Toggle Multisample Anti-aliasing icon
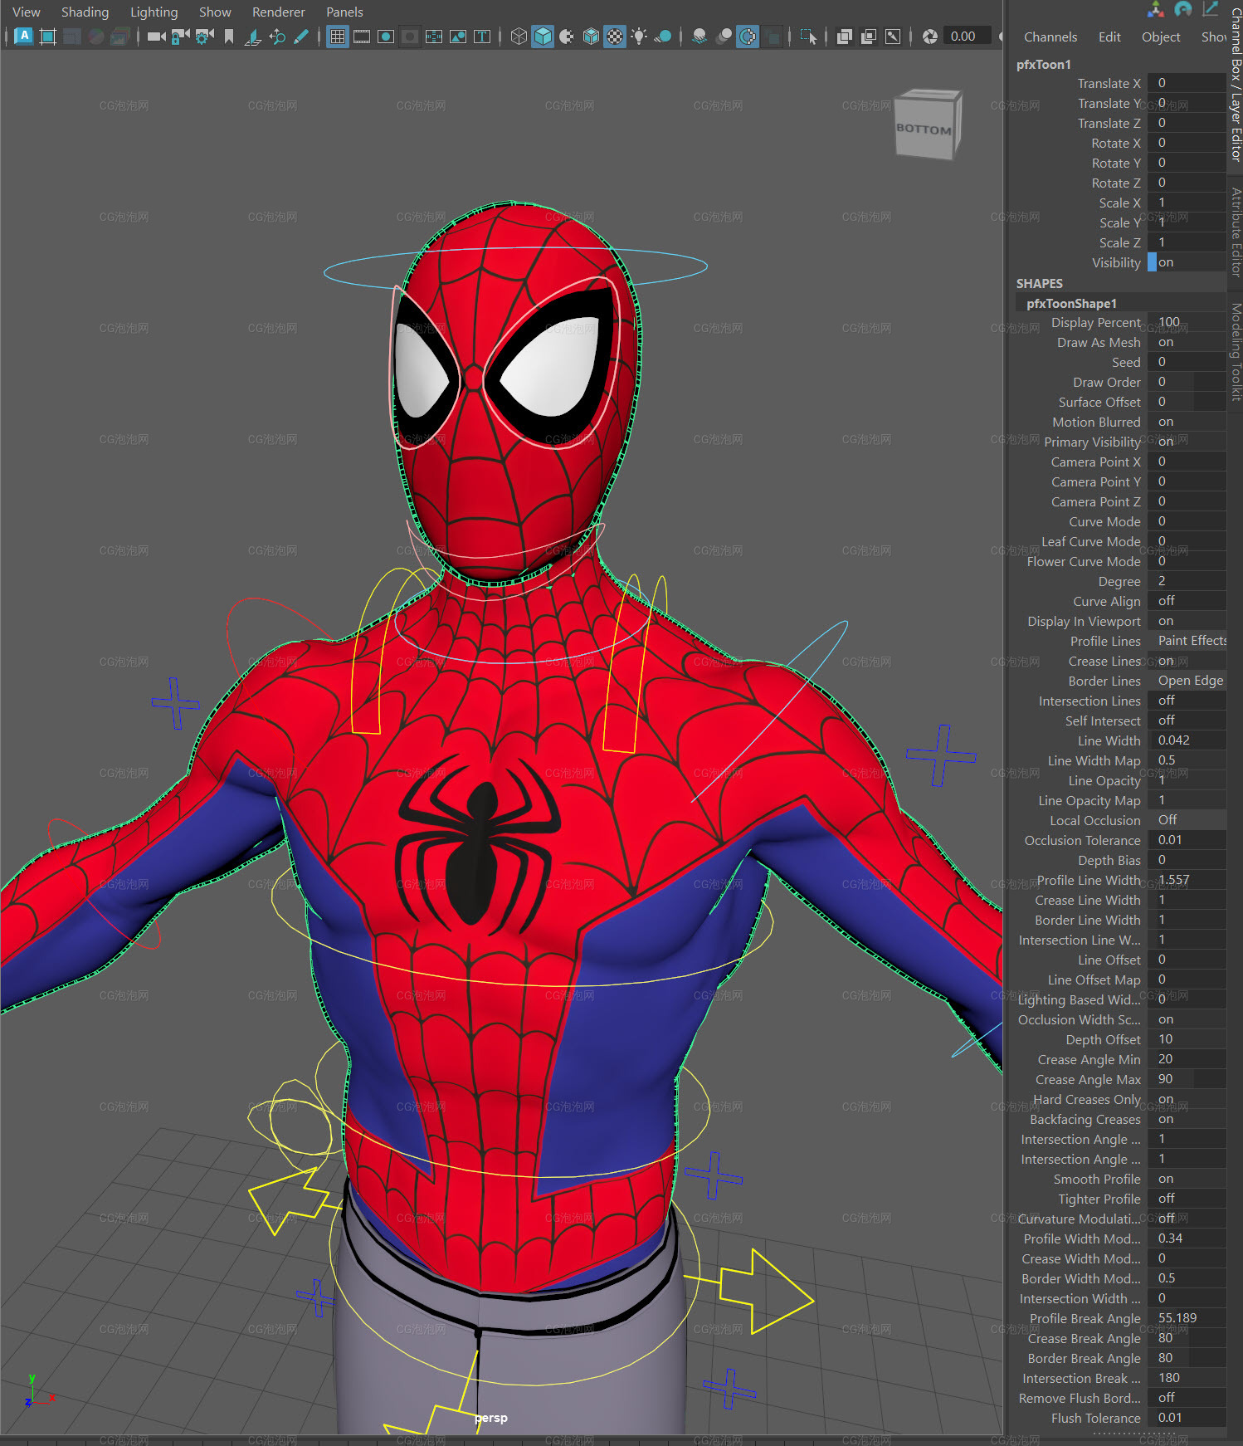1243x1446 pixels. point(748,37)
